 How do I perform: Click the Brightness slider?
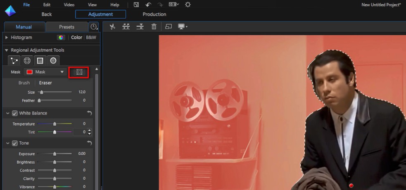(x=55, y=162)
